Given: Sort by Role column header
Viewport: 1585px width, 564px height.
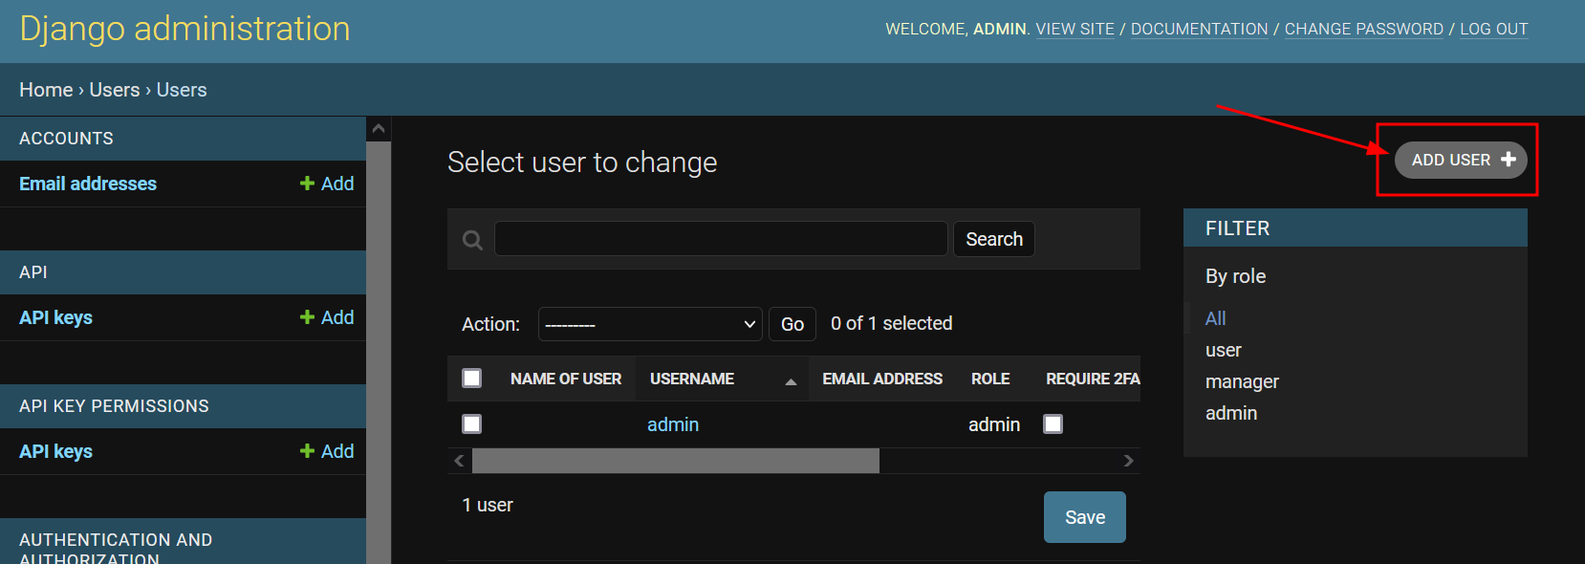Looking at the screenshot, I should click(990, 379).
